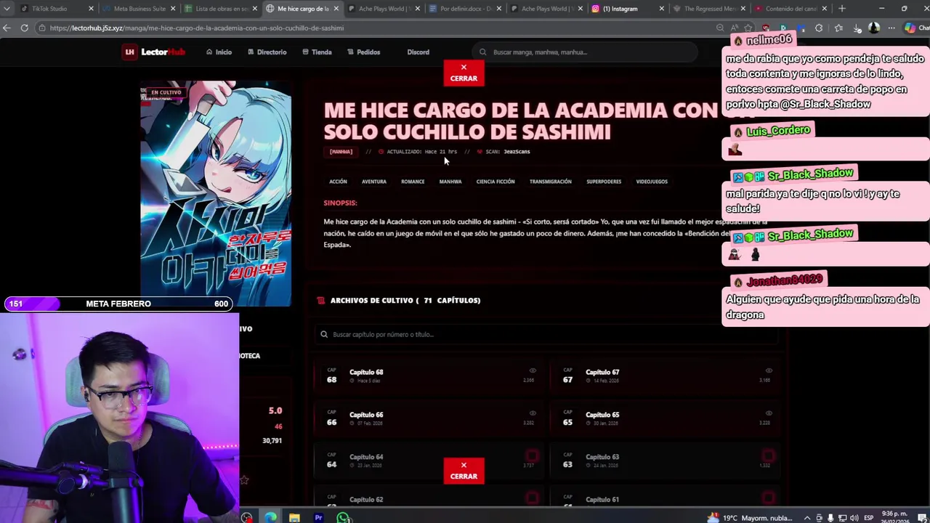
Task: Click the views eye icon on Capítulo 67
Action: pyautogui.click(x=769, y=371)
